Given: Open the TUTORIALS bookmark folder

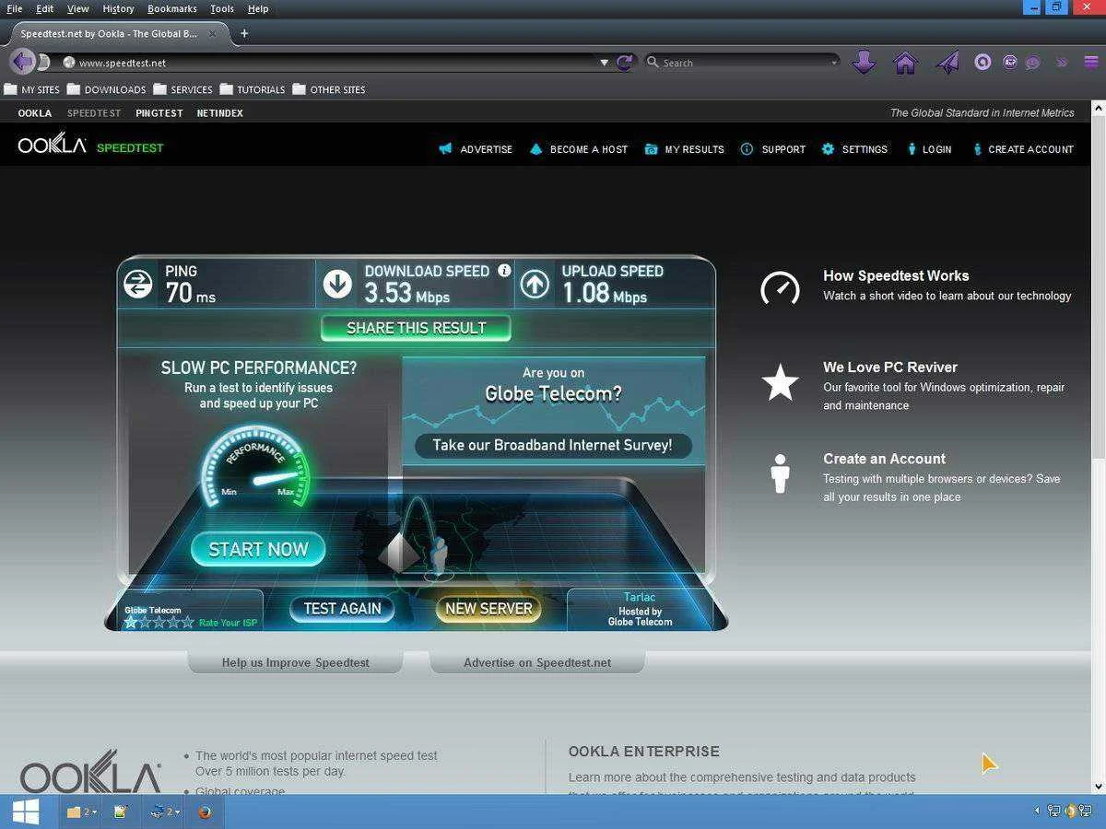Looking at the screenshot, I should (x=253, y=89).
